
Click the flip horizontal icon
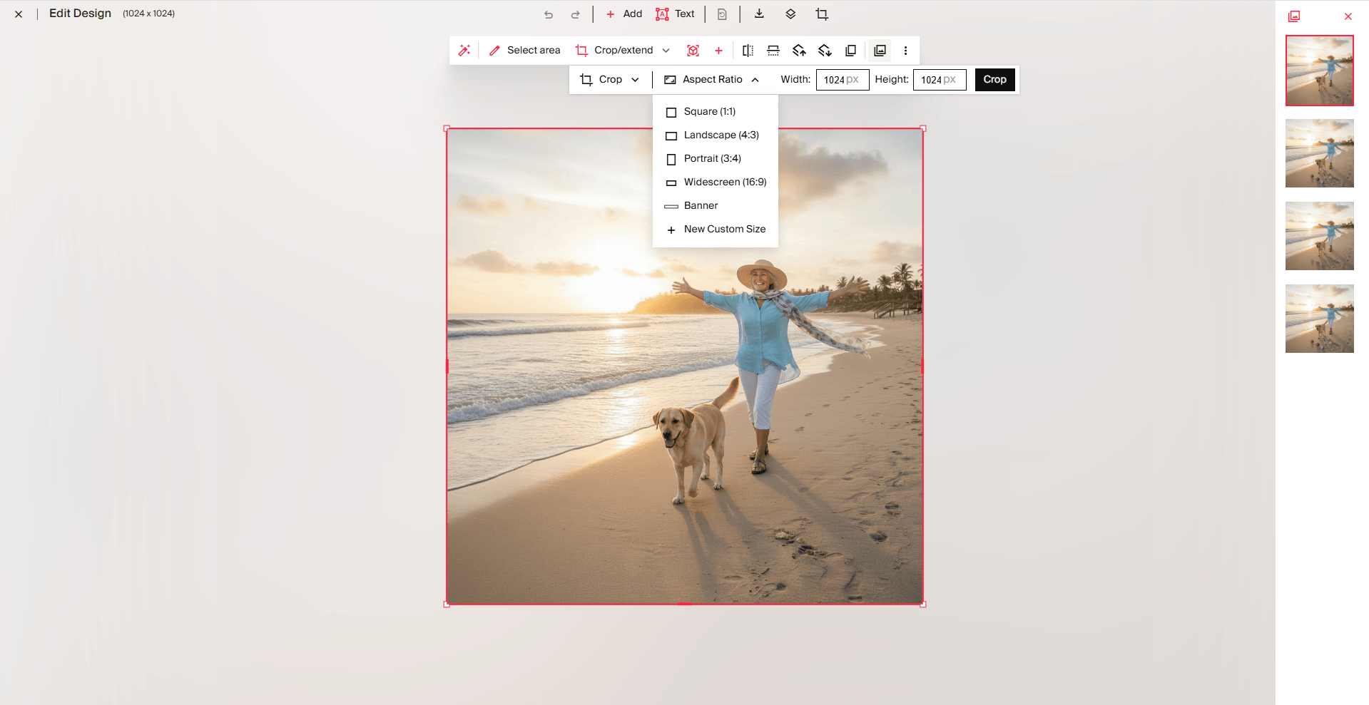(747, 50)
